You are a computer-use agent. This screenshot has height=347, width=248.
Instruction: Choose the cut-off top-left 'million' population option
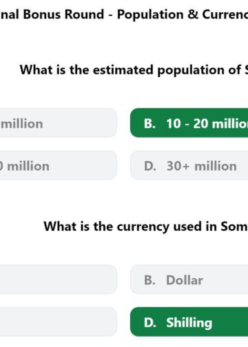tap(59, 123)
